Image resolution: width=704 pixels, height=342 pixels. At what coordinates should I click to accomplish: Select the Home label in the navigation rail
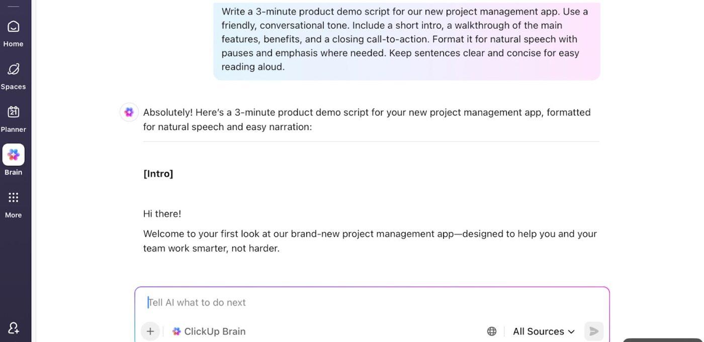pyautogui.click(x=13, y=44)
